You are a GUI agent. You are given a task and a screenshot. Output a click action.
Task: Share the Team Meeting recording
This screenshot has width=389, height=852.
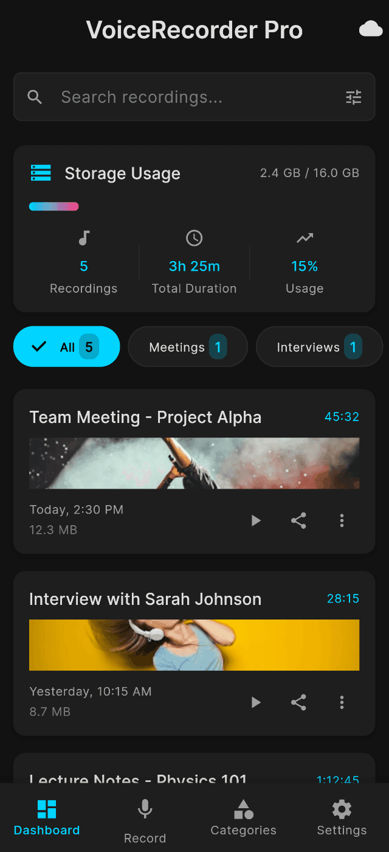point(298,520)
